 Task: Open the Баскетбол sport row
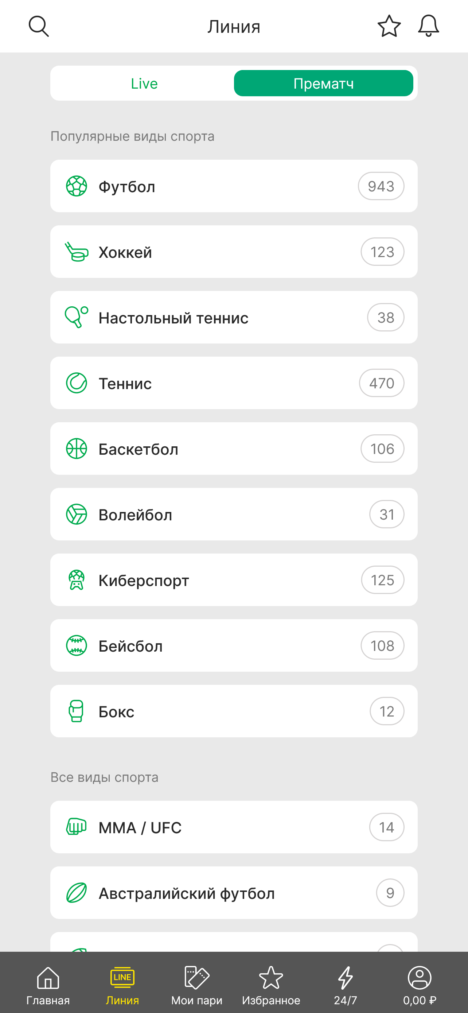[x=234, y=449]
